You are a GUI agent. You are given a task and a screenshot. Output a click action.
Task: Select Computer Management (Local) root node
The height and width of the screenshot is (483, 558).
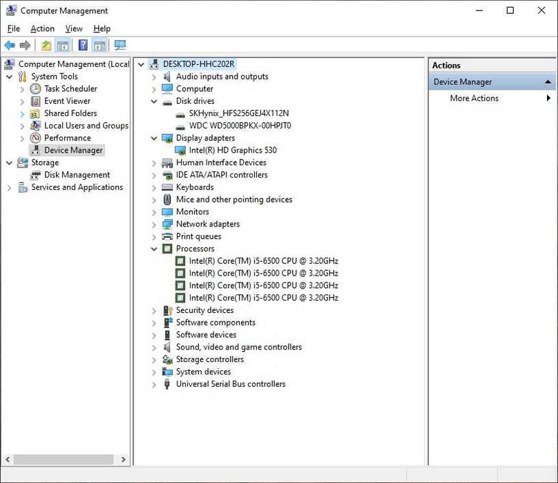tap(74, 64)
